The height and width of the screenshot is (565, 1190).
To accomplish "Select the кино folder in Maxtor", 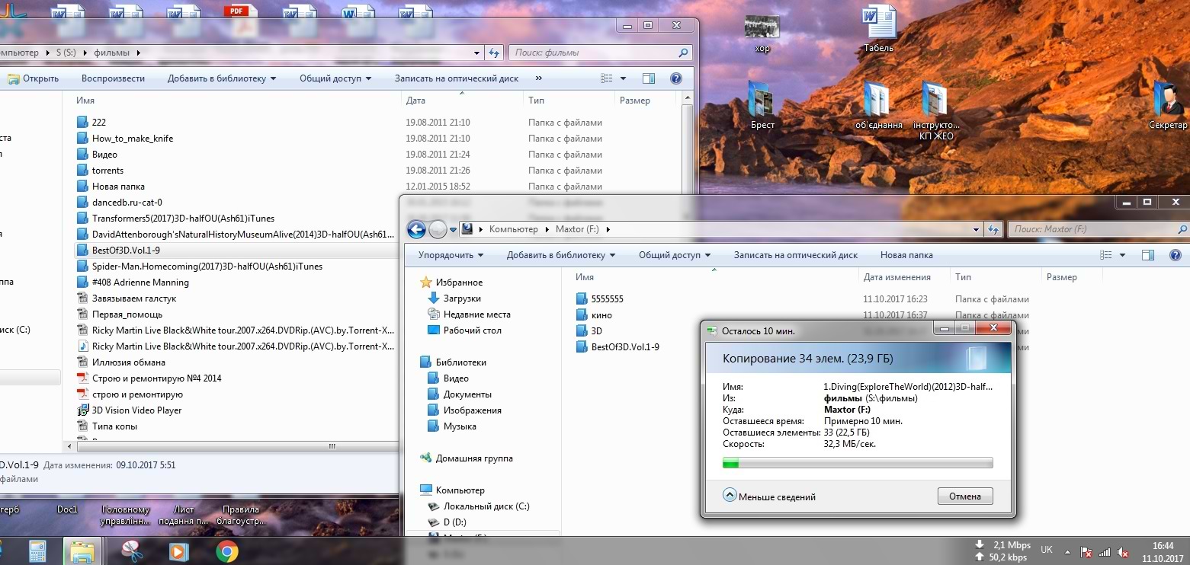I will 601,315.
